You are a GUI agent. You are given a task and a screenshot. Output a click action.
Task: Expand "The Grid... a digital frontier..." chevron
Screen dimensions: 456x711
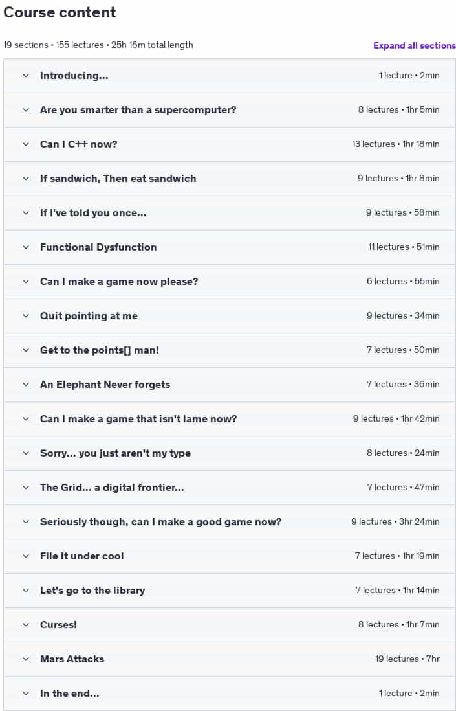[x=26, y=488]
